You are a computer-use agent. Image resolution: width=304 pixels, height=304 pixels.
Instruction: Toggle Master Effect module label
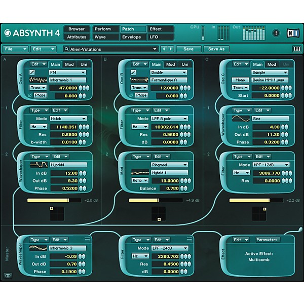[x=223, y=254]
